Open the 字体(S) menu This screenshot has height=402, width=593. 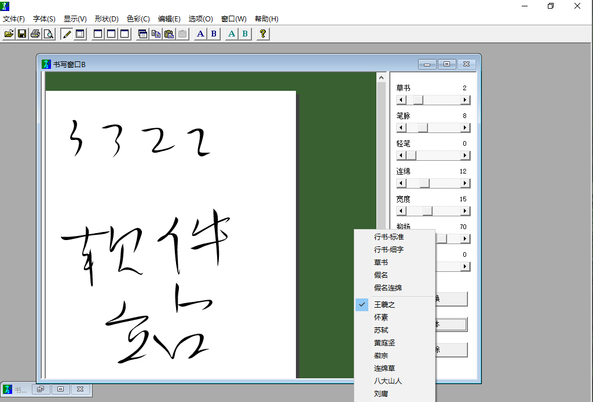[x=44, y=19]
